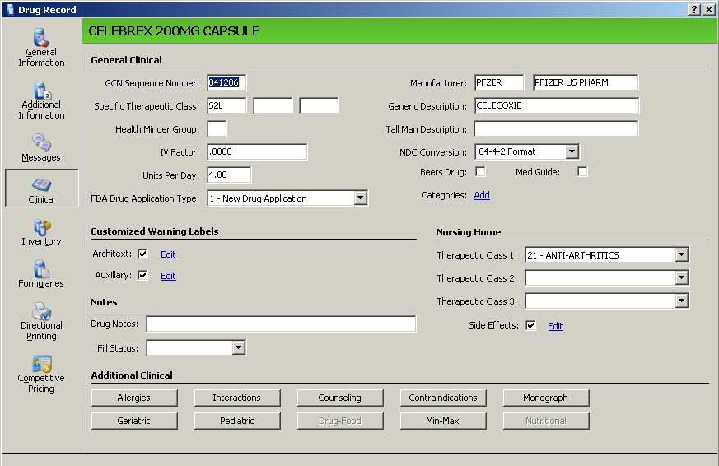Close the Drug Record window
The height and width of the screenshot is (466, 719).
click(708, 10)
